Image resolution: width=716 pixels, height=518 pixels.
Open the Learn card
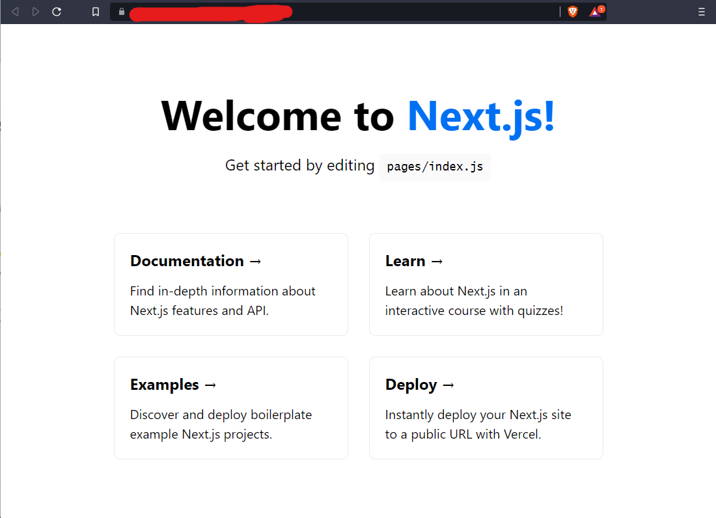[x=486, y=284]
